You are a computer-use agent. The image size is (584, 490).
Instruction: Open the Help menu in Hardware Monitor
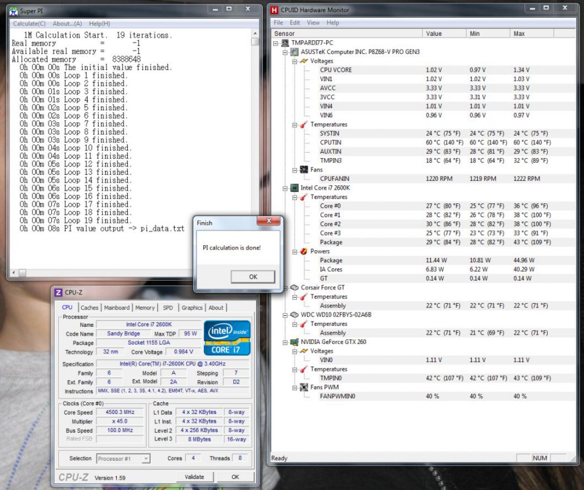click(333, 22)
